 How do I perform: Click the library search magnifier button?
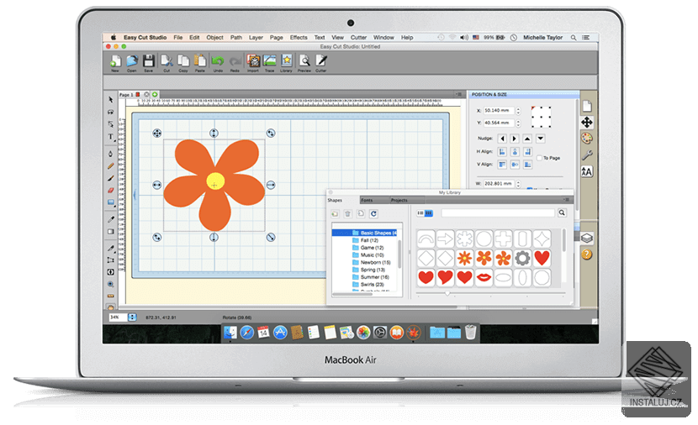click(562, 213)
